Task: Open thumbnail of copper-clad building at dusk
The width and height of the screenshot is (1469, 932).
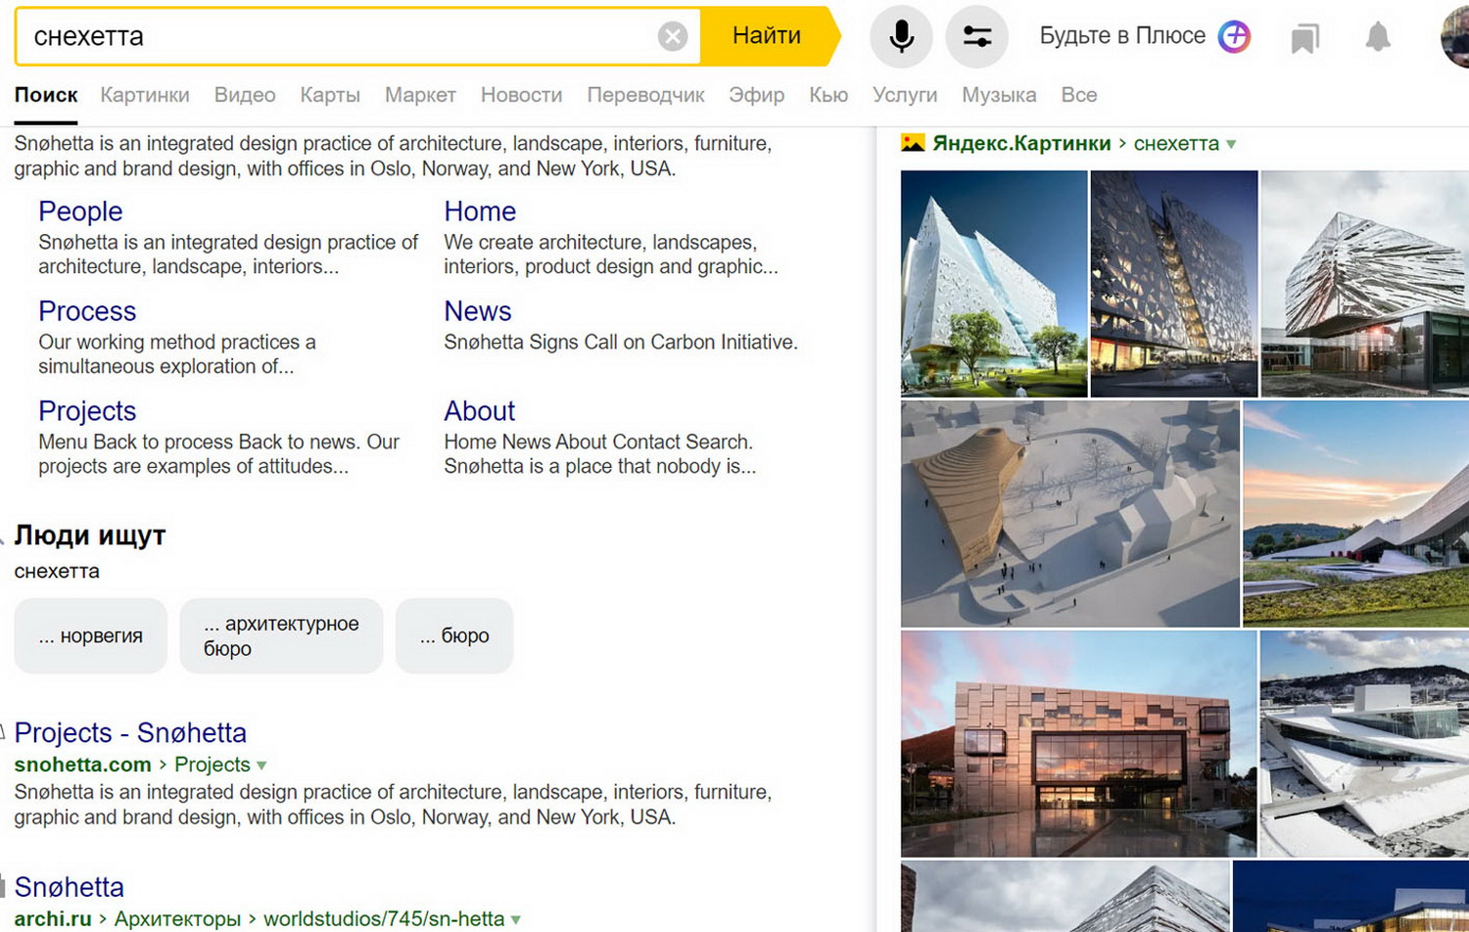Action: point(1078,744)
